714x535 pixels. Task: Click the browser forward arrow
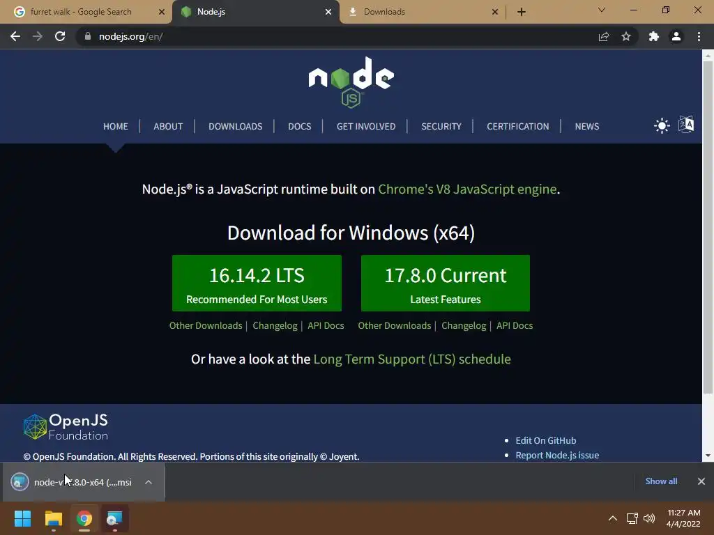click(x=38, y=36)
